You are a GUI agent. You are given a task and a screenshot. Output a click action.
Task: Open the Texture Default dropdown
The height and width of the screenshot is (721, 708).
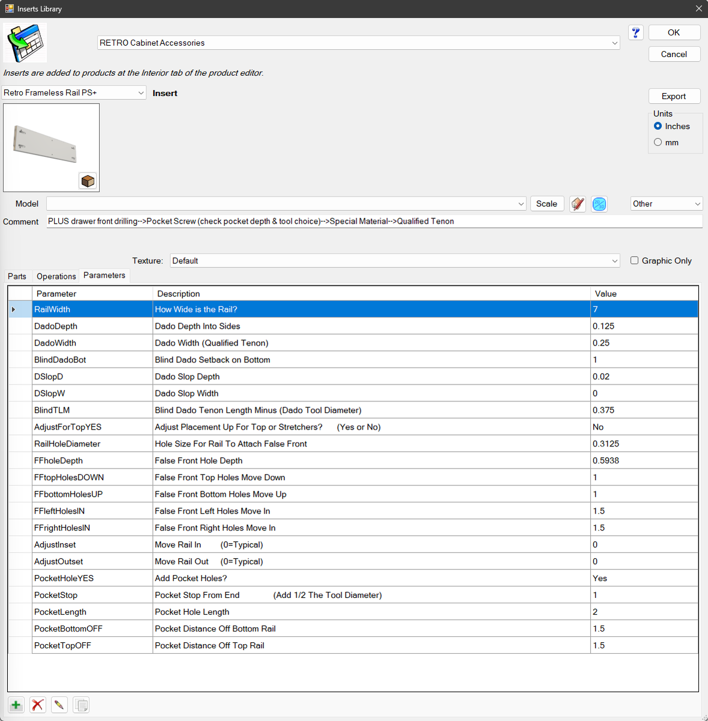pos(394,261)
